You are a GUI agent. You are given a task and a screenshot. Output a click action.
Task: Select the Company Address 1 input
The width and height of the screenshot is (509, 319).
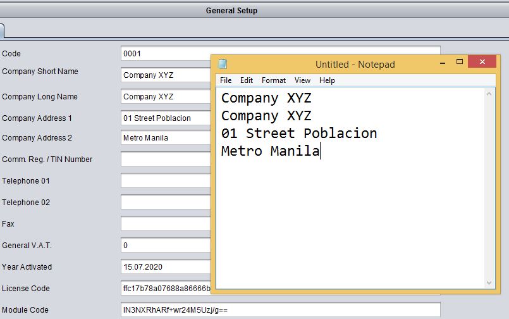pyautogui.click(x=166, y=118)
